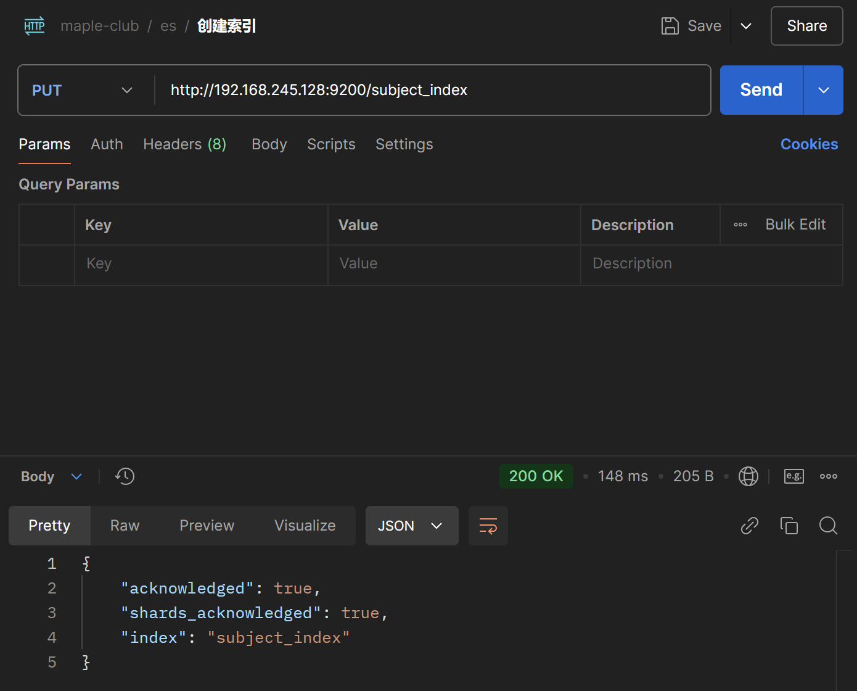Click line number 1 in response

(x=52, y=564)
